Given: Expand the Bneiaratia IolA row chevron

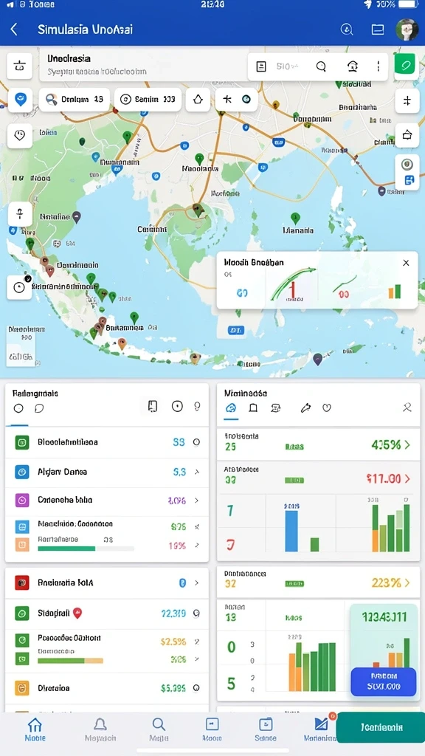Looking at the screenshot, I should pos(196,583).
